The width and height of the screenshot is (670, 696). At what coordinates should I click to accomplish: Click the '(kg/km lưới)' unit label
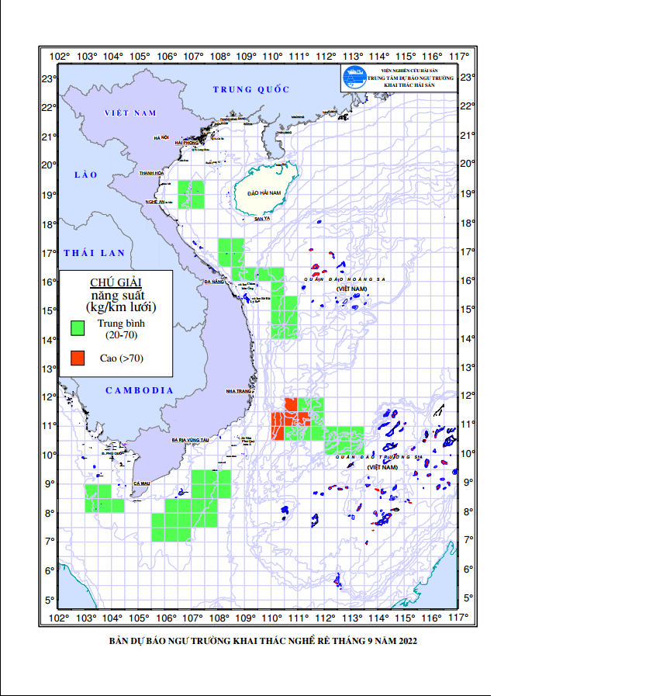coord(121,307)
